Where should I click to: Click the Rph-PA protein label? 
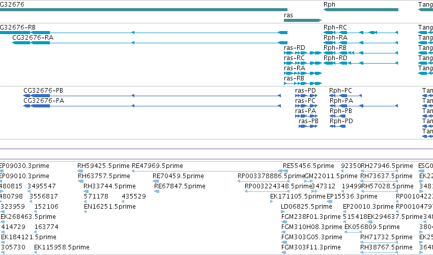(x=341, y=101)
